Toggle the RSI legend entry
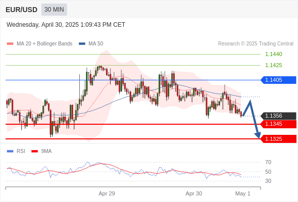The image size is (298, 202). point(16,151)
